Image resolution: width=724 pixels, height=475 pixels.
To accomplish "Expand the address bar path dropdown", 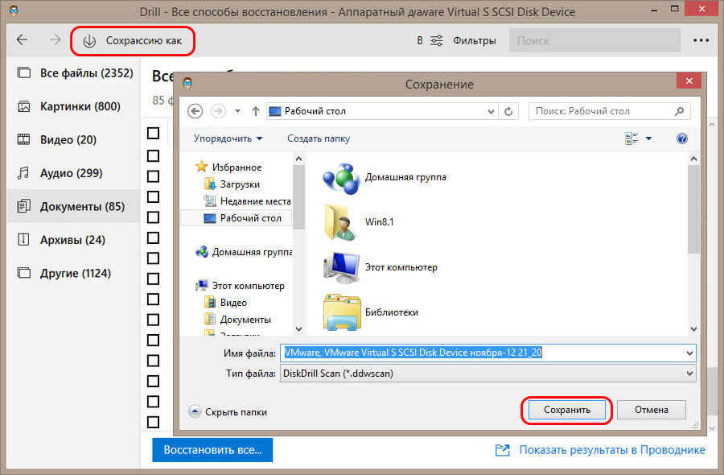I will tap(491, 111).
